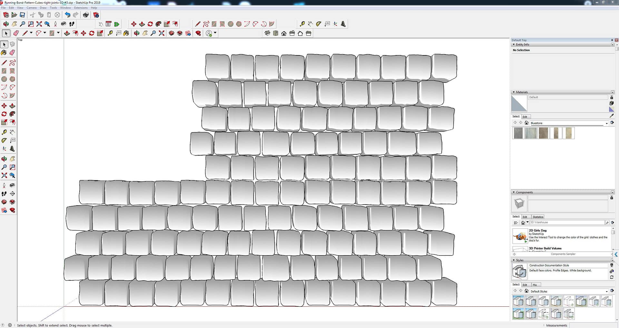Collapse the Materials panel section
Screen dimensions: 619x328
(x=514, y=92)
